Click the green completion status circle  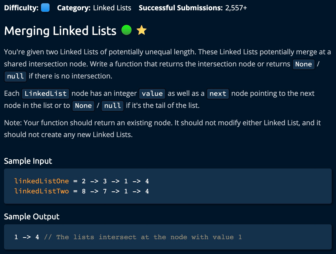(x=127, y=30)
